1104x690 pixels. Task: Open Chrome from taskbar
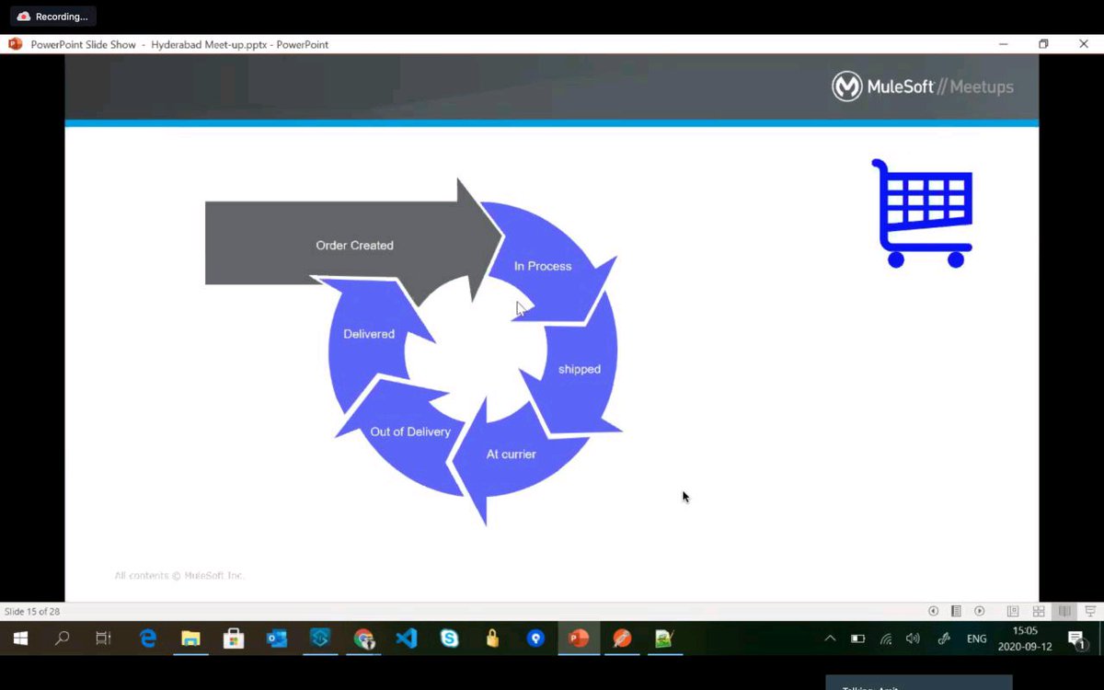[363, 638]
